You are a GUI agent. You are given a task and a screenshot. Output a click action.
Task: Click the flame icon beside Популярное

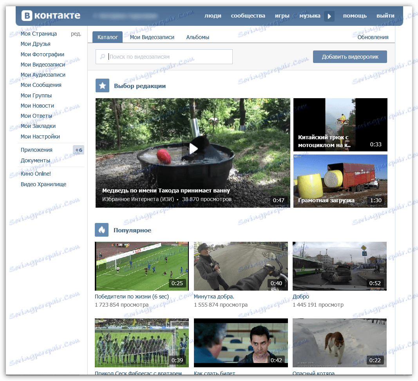pos(101,230)
